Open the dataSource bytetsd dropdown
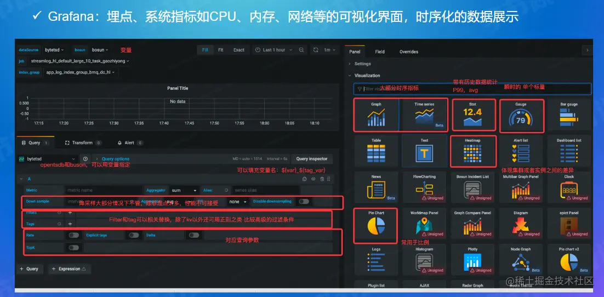 coord(54,50)
